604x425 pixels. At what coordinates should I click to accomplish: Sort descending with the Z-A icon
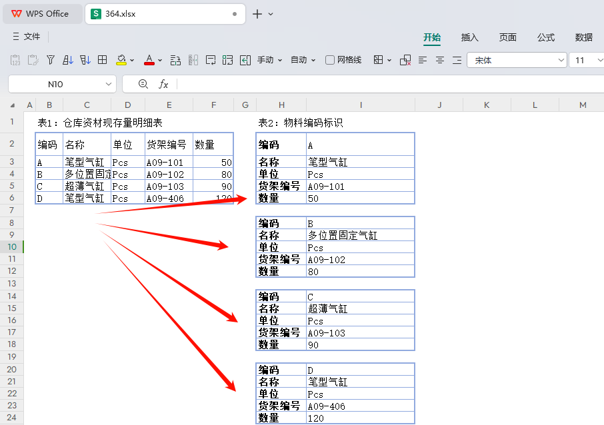tap(85, 60)
